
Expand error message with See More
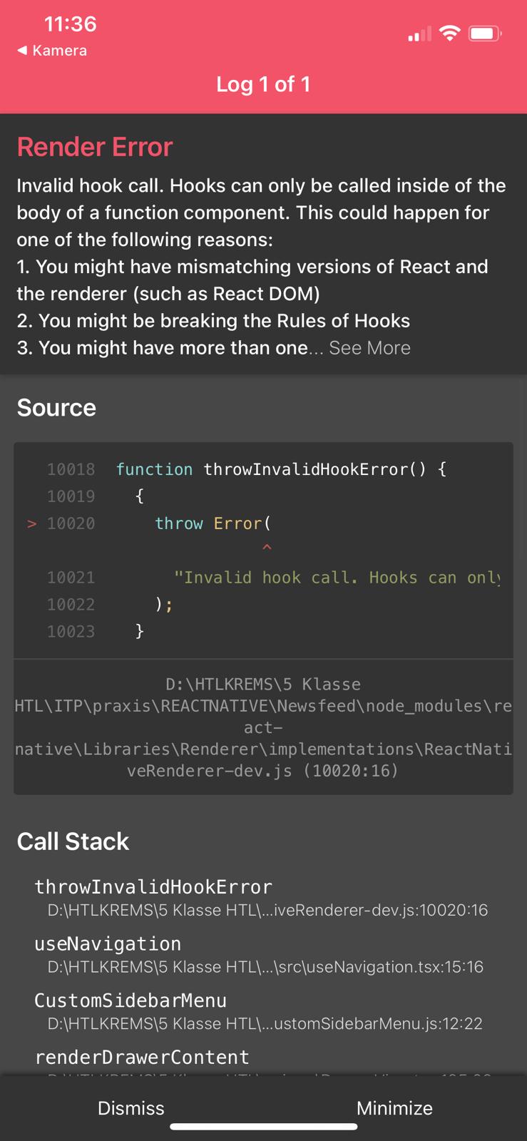[x=369, y=348]
